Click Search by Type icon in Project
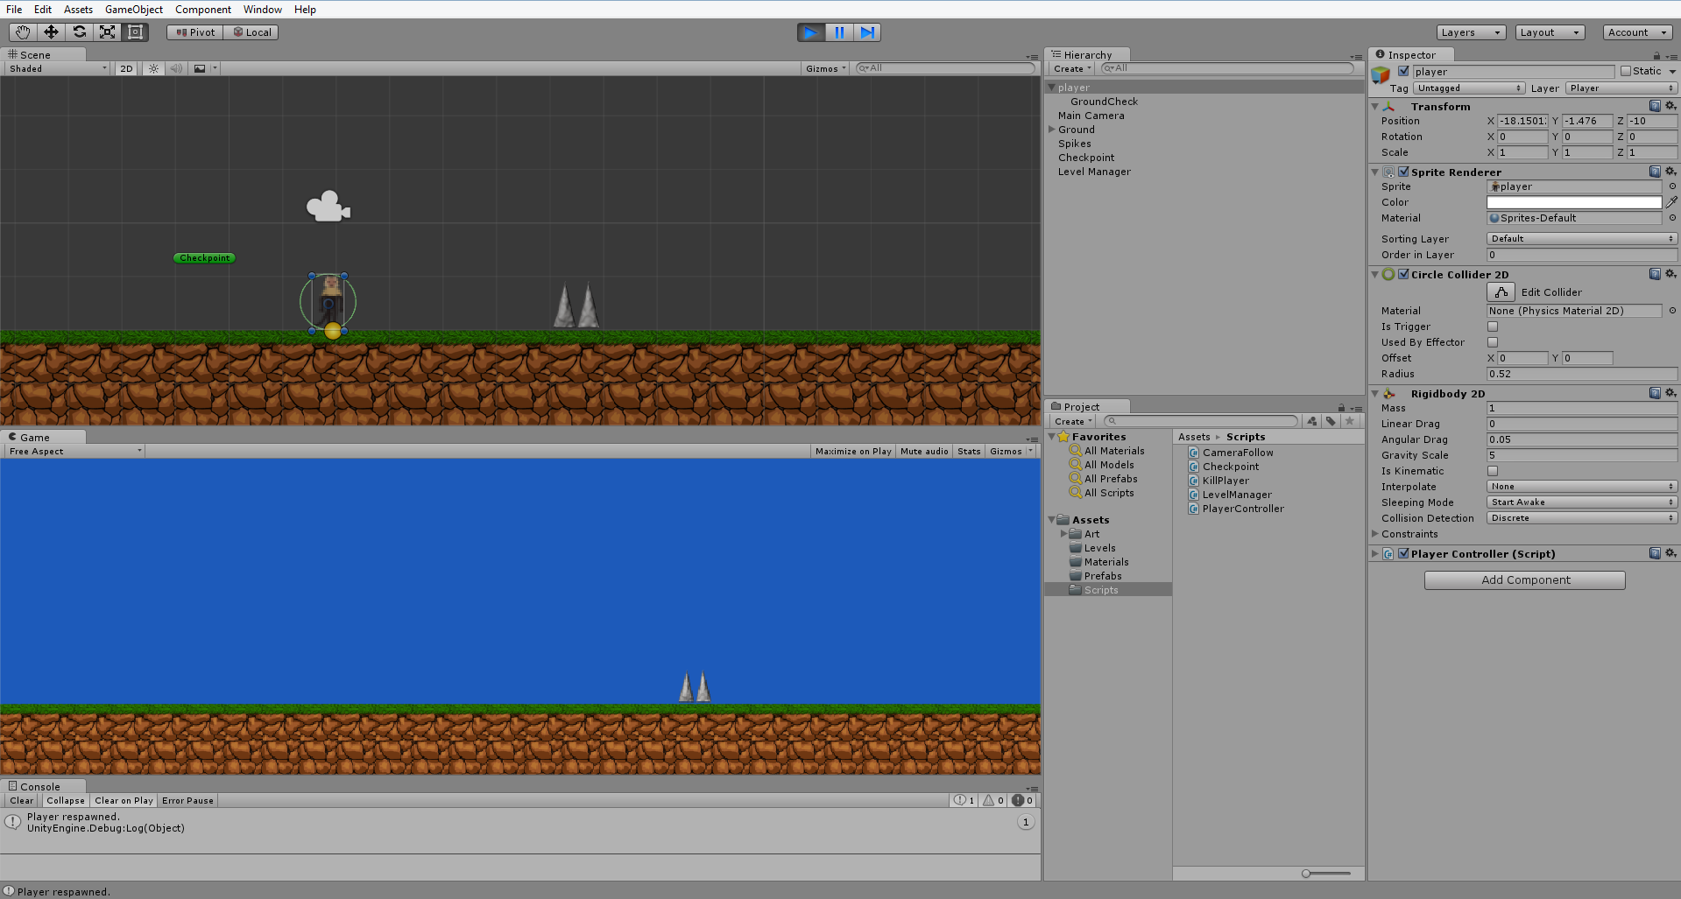Image resolution: width=1681 pixels, height=899 pixels. coord(1311,421)
